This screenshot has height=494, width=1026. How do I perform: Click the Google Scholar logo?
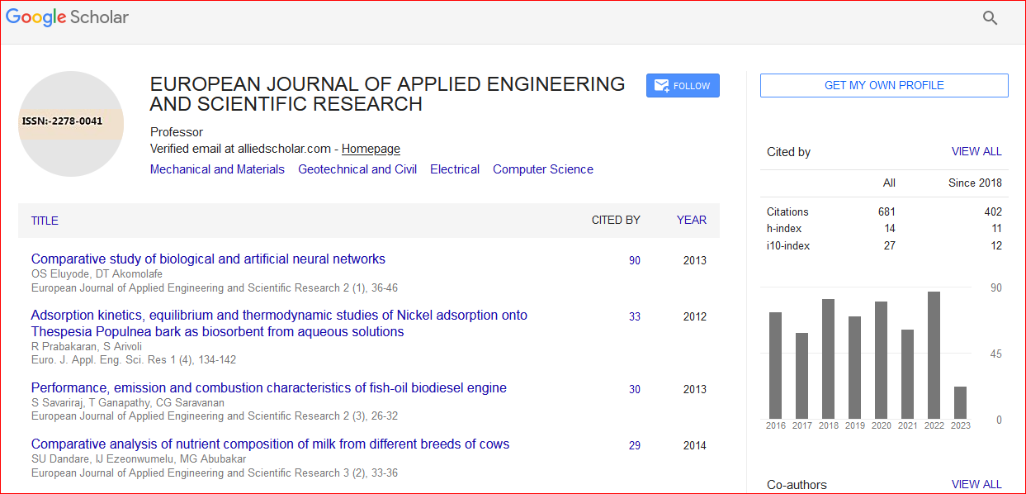pos(68,17)
